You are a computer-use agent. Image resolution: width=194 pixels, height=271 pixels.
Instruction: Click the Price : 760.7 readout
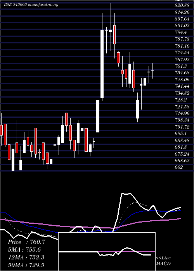[26, 242]
